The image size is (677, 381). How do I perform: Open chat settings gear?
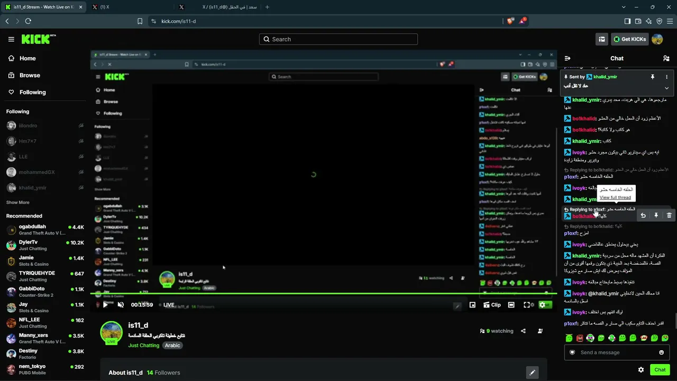pyautogui.click(x=641, y=370)
